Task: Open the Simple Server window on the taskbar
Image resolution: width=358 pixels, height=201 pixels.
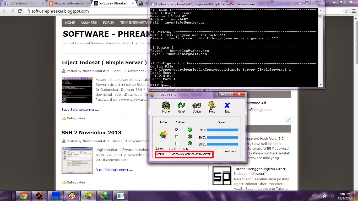Action: point(120,196)
